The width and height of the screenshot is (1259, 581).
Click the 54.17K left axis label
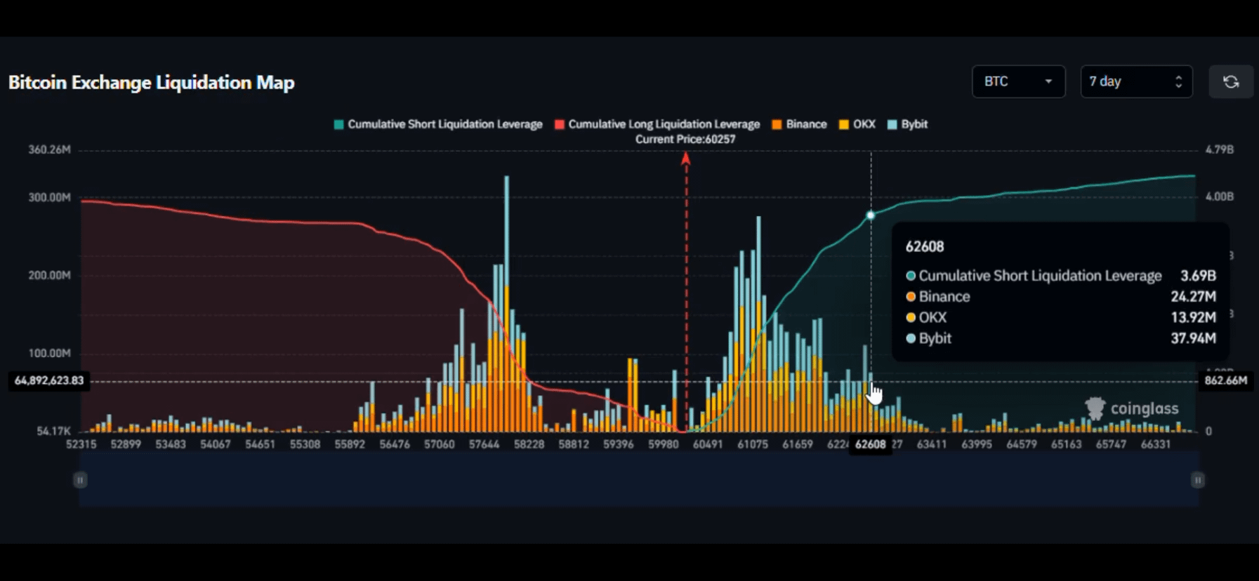(53, 431)
